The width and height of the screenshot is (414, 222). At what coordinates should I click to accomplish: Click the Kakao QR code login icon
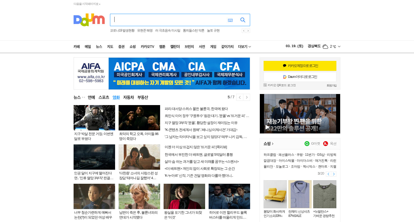(x=265, y=85)
